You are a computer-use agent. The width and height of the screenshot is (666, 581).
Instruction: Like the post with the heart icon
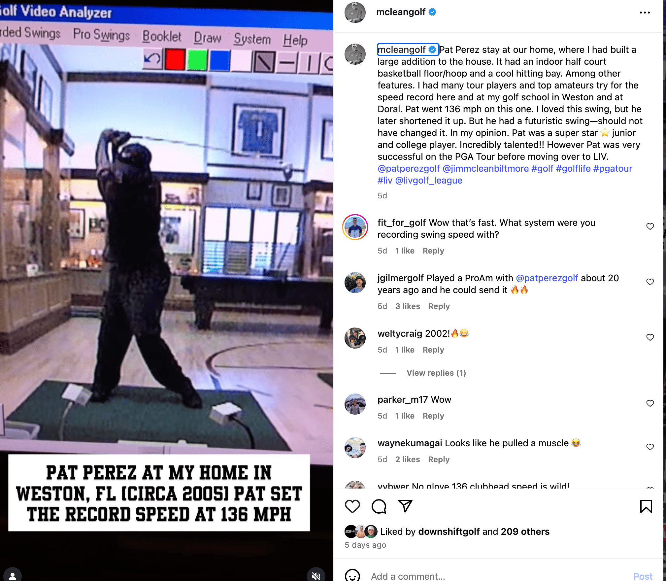352,506
